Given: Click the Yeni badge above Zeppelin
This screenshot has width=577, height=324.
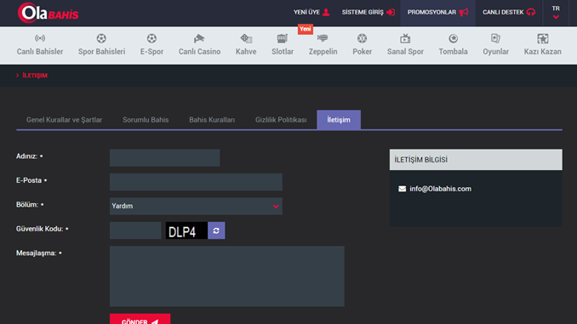Looking at the screenshot, I should click(305, 29).
